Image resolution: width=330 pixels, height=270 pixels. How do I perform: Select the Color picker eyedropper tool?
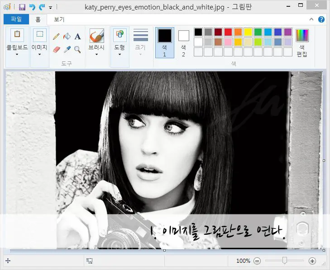pyautogui.click(x=67, y=49)
